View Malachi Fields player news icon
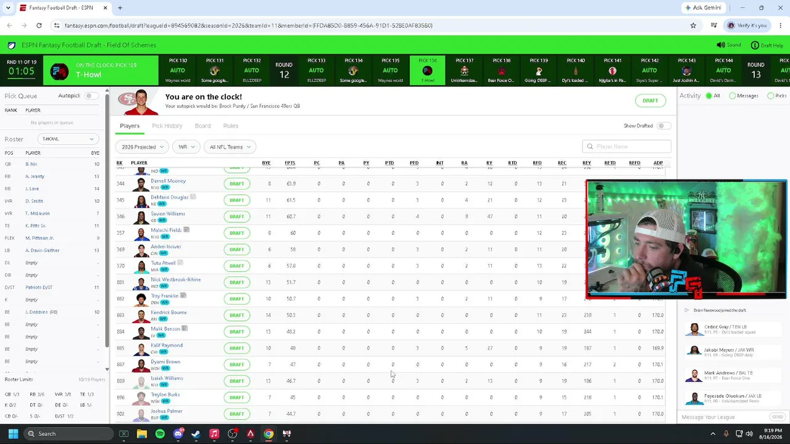The image size is (790, 444). [x=186, y=230]
